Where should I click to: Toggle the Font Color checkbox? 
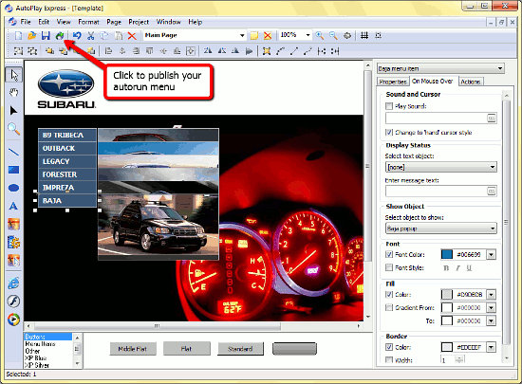(x=389, y=255)
